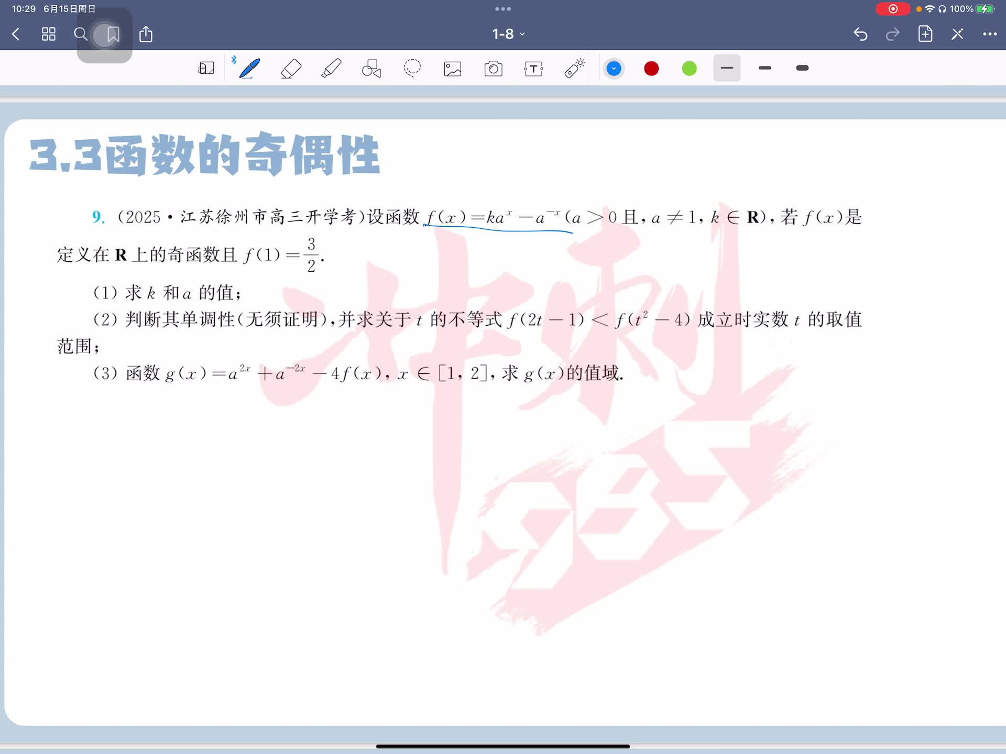Toggle the zoom window tool
This screenshot has width=1006, height=754.
(206, 69)
